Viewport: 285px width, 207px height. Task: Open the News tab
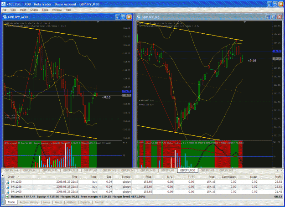47,202
